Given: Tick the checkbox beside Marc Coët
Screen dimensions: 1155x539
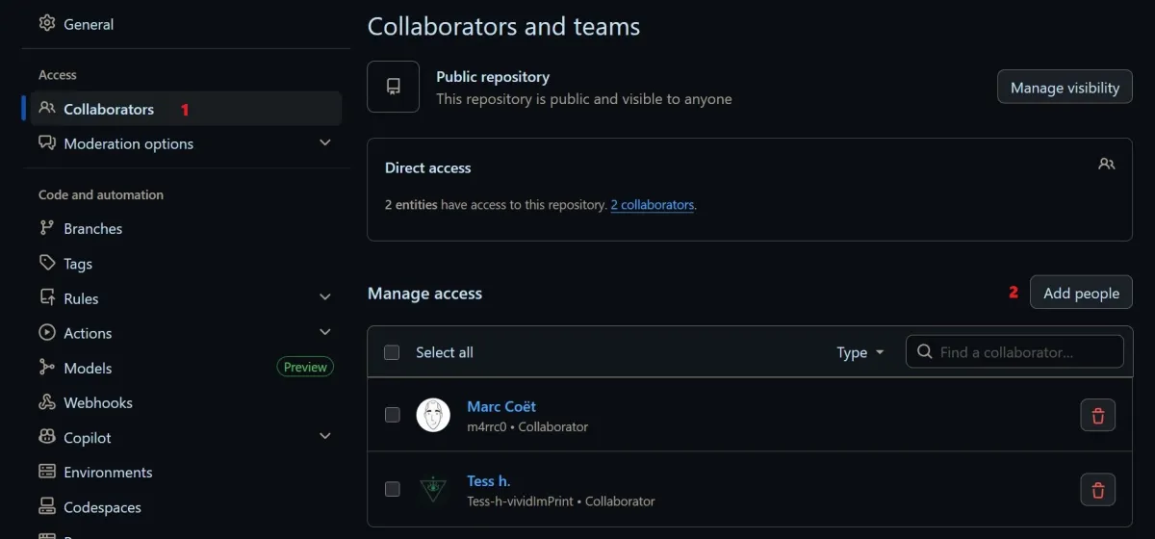Looking at the screenshot, I should tap(392, 415).
